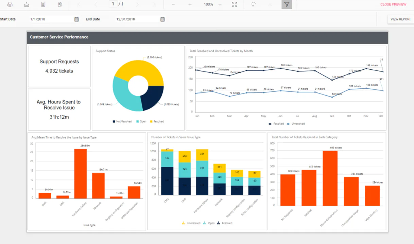Open the Start Date calendar picker
The image size is (414, 244).
point(76,19)
